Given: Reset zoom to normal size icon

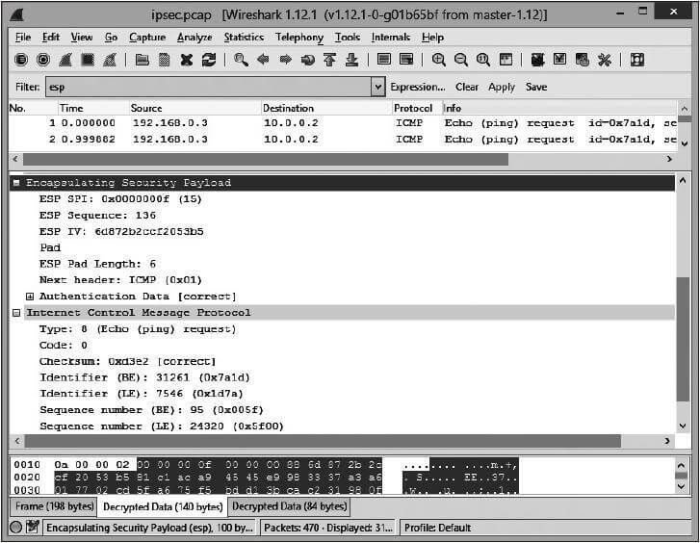Looking at the screenshot, I should click(x=483, y=60).
